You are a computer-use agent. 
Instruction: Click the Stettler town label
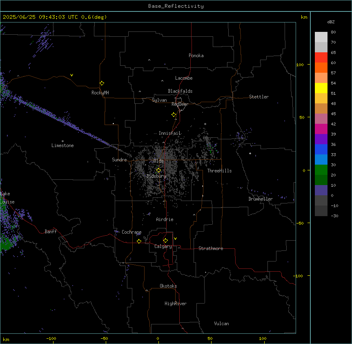(x=259, y=97)
